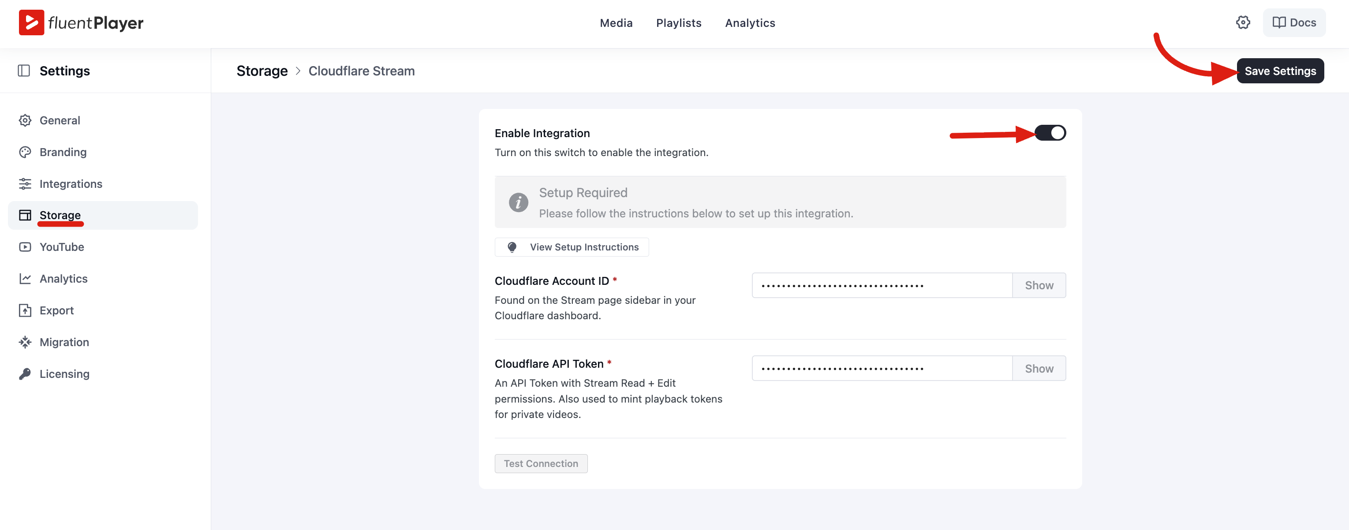
Task: Select Export in the settings sidebar
Action: 103,310
